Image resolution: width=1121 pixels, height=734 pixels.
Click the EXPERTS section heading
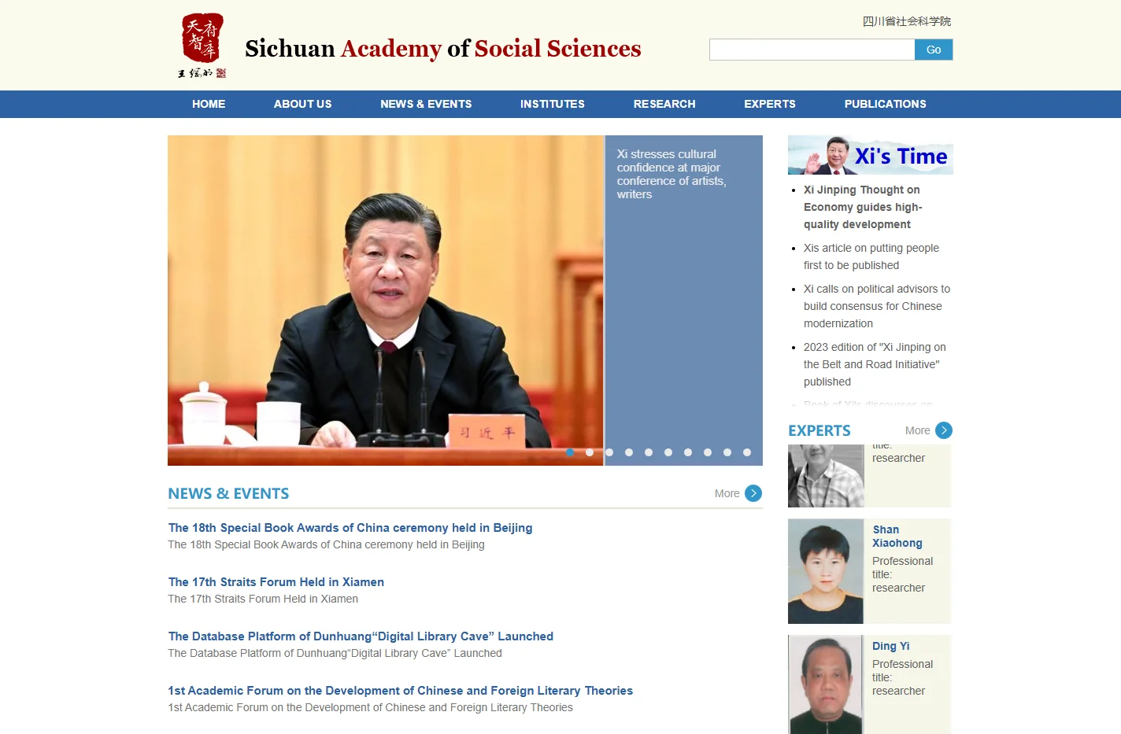point(819,430)
